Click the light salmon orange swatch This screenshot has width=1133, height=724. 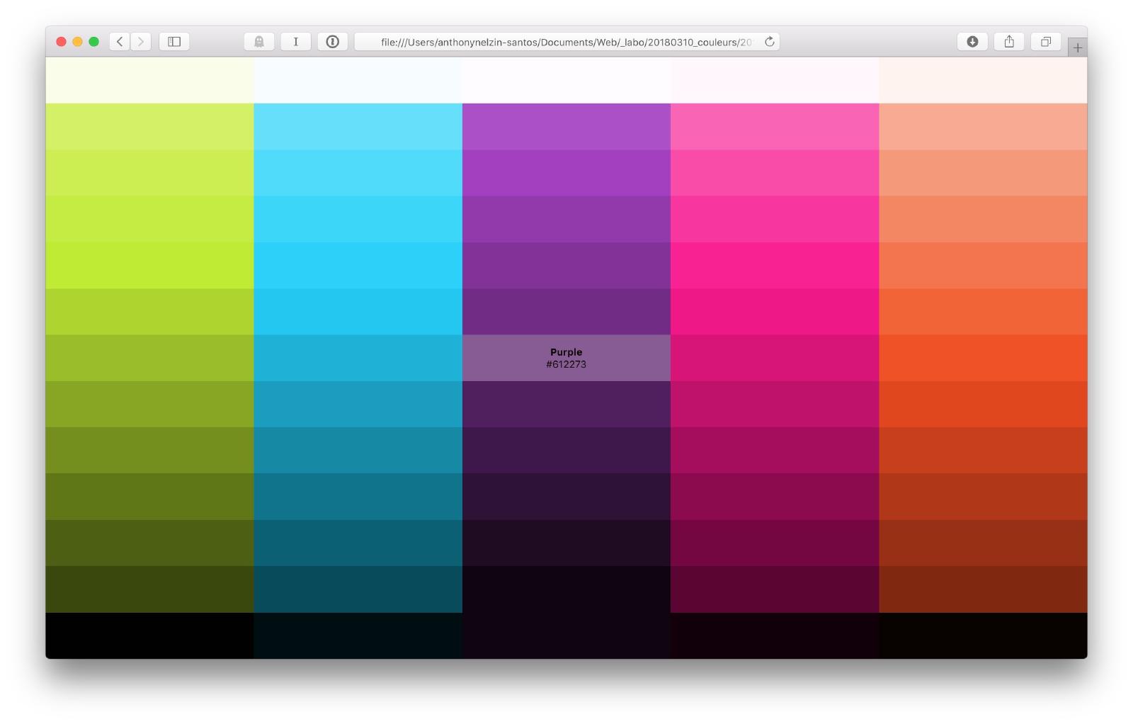[x=982, y=127]
